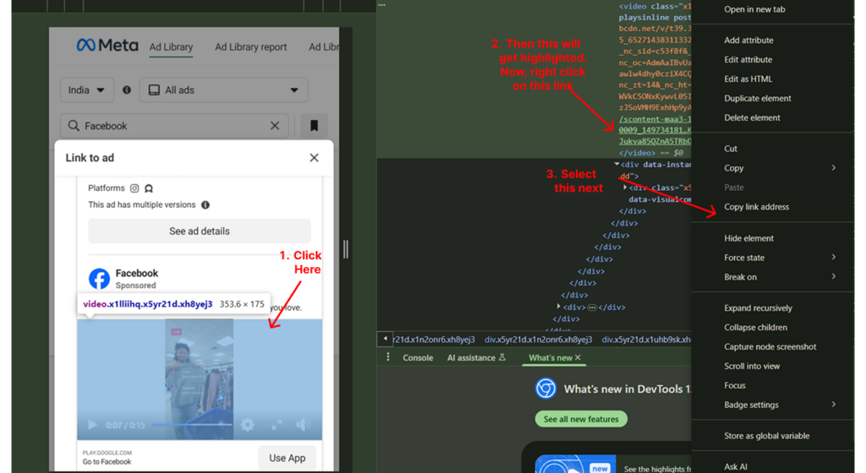This screenshot has width=866, height=473.
Task: Collapse the div data-instance tree node
Action: tap(617, 164)
